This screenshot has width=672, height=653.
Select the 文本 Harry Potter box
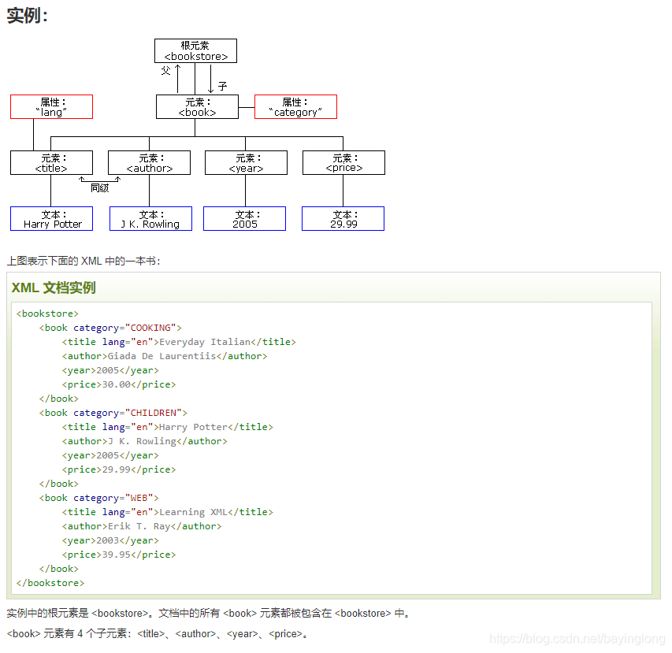click(x=50, y=218)
